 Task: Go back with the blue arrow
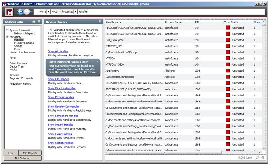click(20, 12)
